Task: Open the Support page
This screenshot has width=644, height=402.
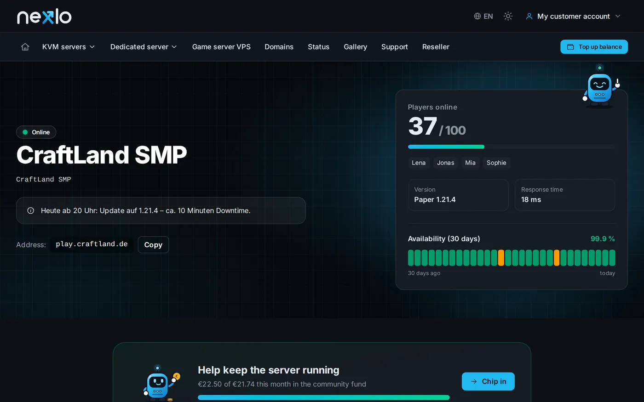Action: pyautogui.click(x=394, y=47)
